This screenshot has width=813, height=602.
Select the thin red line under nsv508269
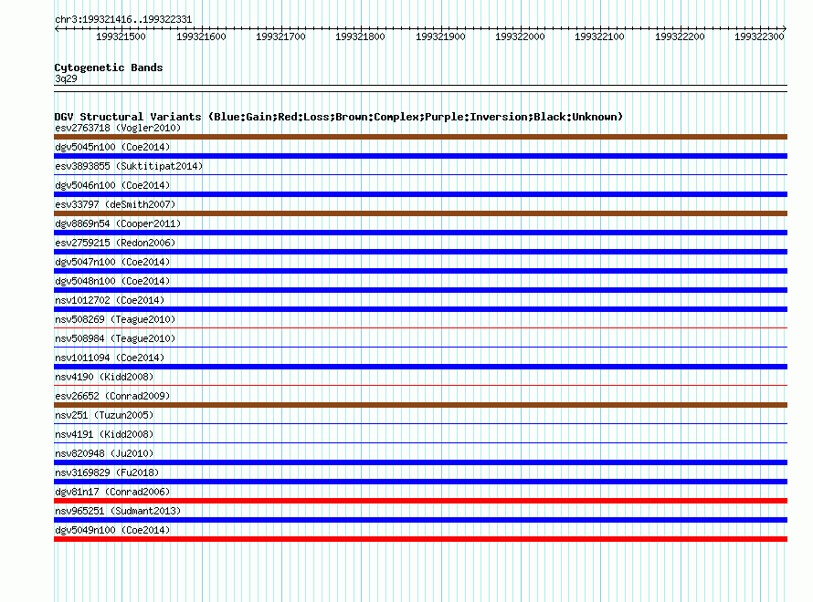(420, 328)
